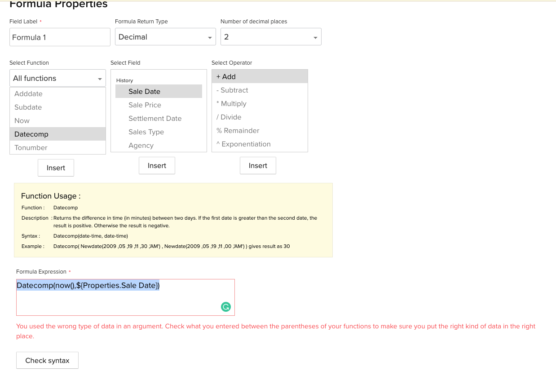Image resolution: width=556 pixels, height=376 pixels.
Task: Insert the selected operator
Action: point(258,165)
